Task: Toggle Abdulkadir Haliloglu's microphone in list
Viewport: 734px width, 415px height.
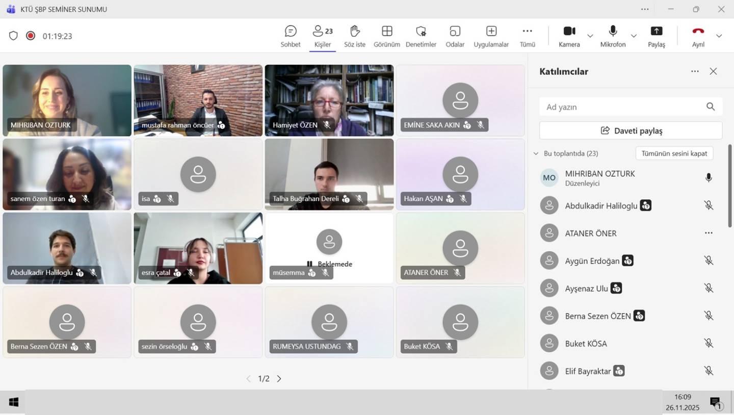Action: (708, 205)
